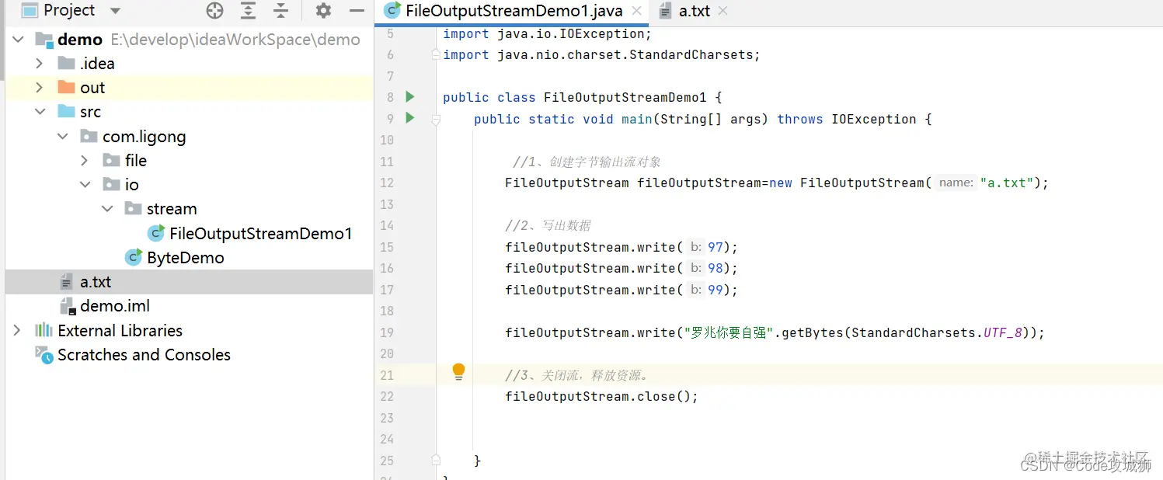This screenshot has width=1163, height=480.
Task: Expand the out folder chevron
Action: tap(40, 88)
